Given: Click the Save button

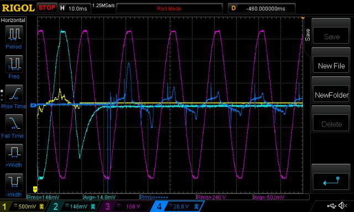Looking at the screenshot, I should point(331,36).
